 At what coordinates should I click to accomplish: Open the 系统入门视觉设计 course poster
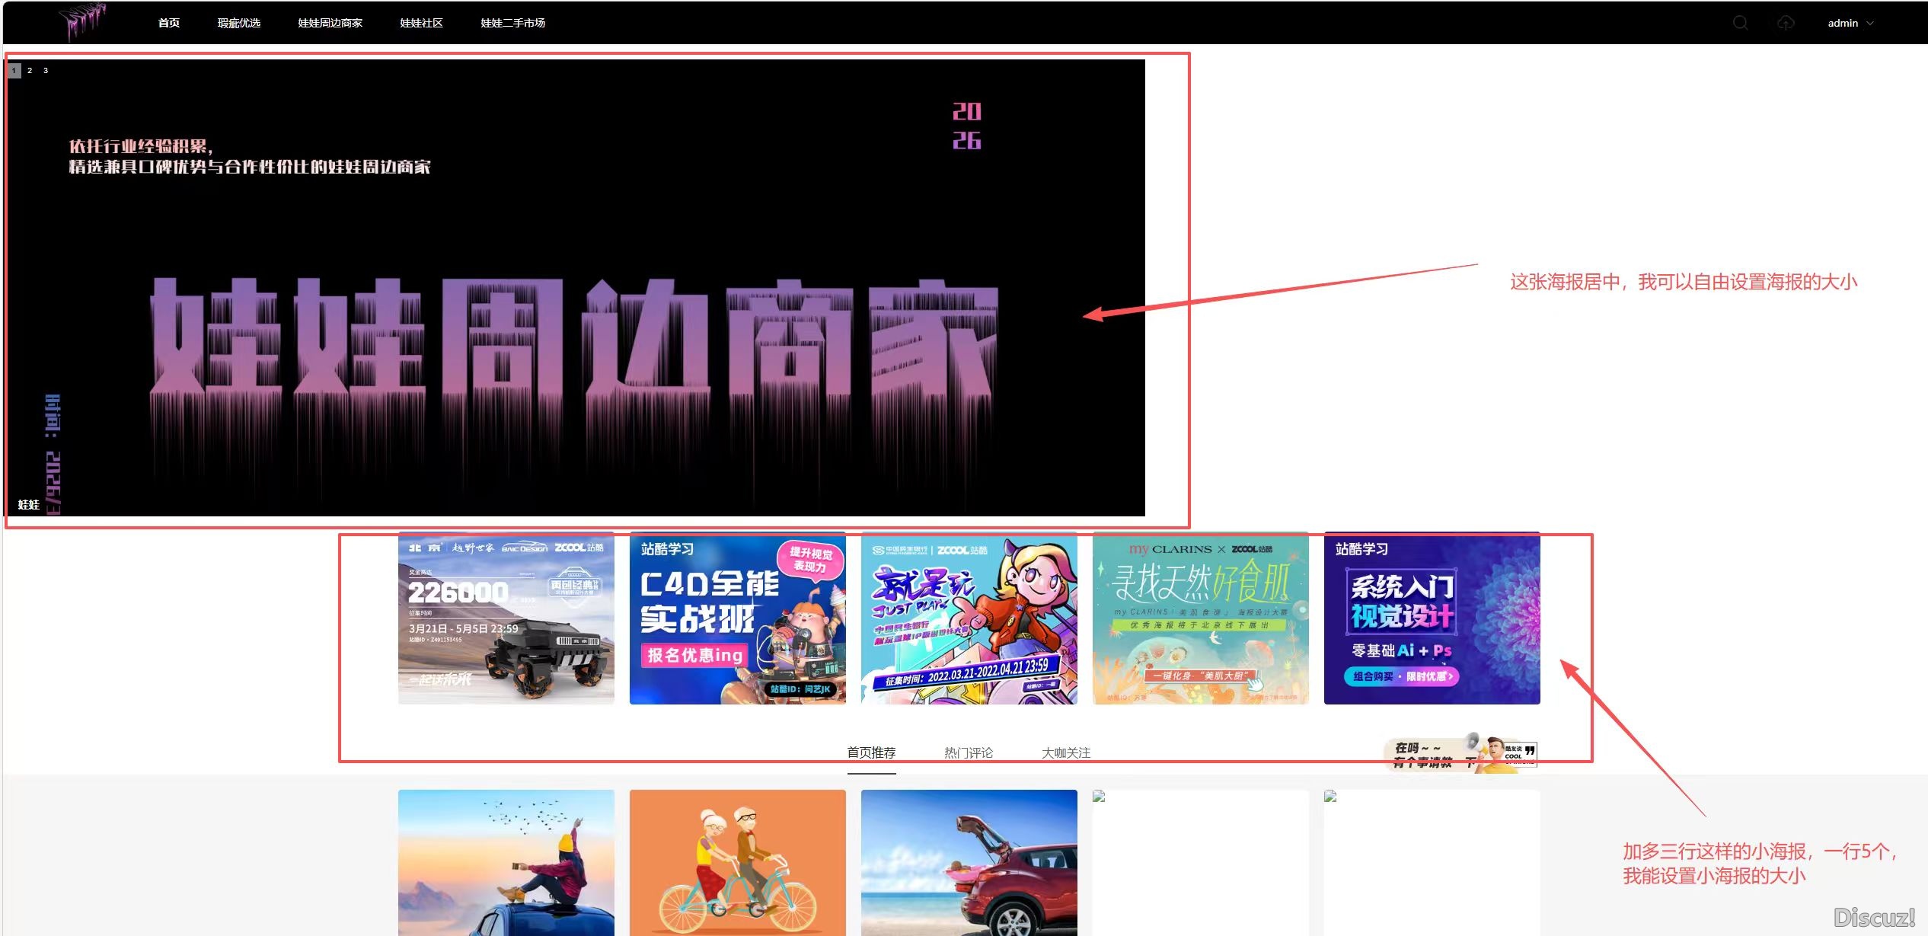(1432, 618)
